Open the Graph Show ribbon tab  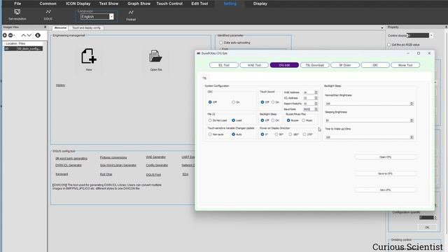coord(139,3)
